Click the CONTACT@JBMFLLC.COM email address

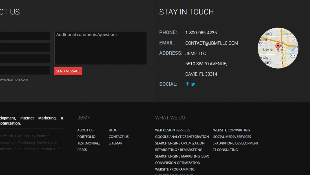pos(212,43)
